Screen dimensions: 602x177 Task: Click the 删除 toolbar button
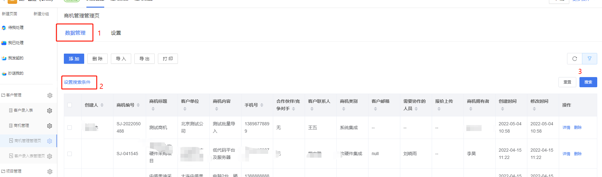click(98, 59)
